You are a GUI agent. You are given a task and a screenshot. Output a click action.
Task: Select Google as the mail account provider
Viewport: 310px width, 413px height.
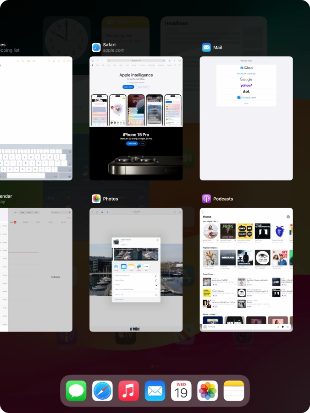point(246,79)
